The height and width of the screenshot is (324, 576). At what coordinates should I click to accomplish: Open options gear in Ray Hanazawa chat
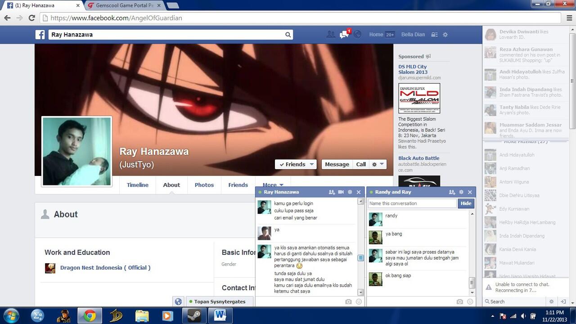pos(350,192)
